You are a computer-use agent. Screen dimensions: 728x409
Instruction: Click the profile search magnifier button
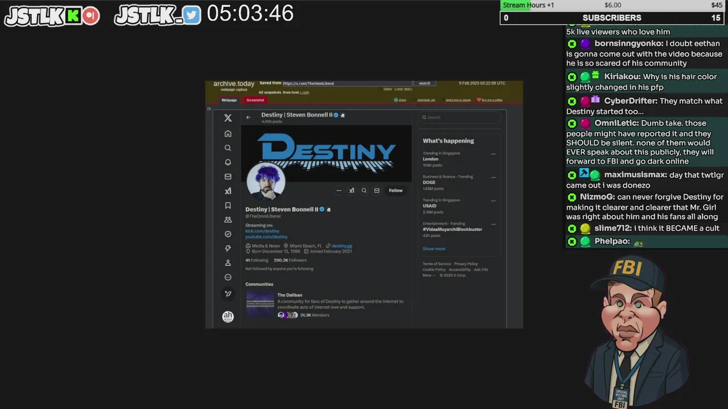point(364,191)
